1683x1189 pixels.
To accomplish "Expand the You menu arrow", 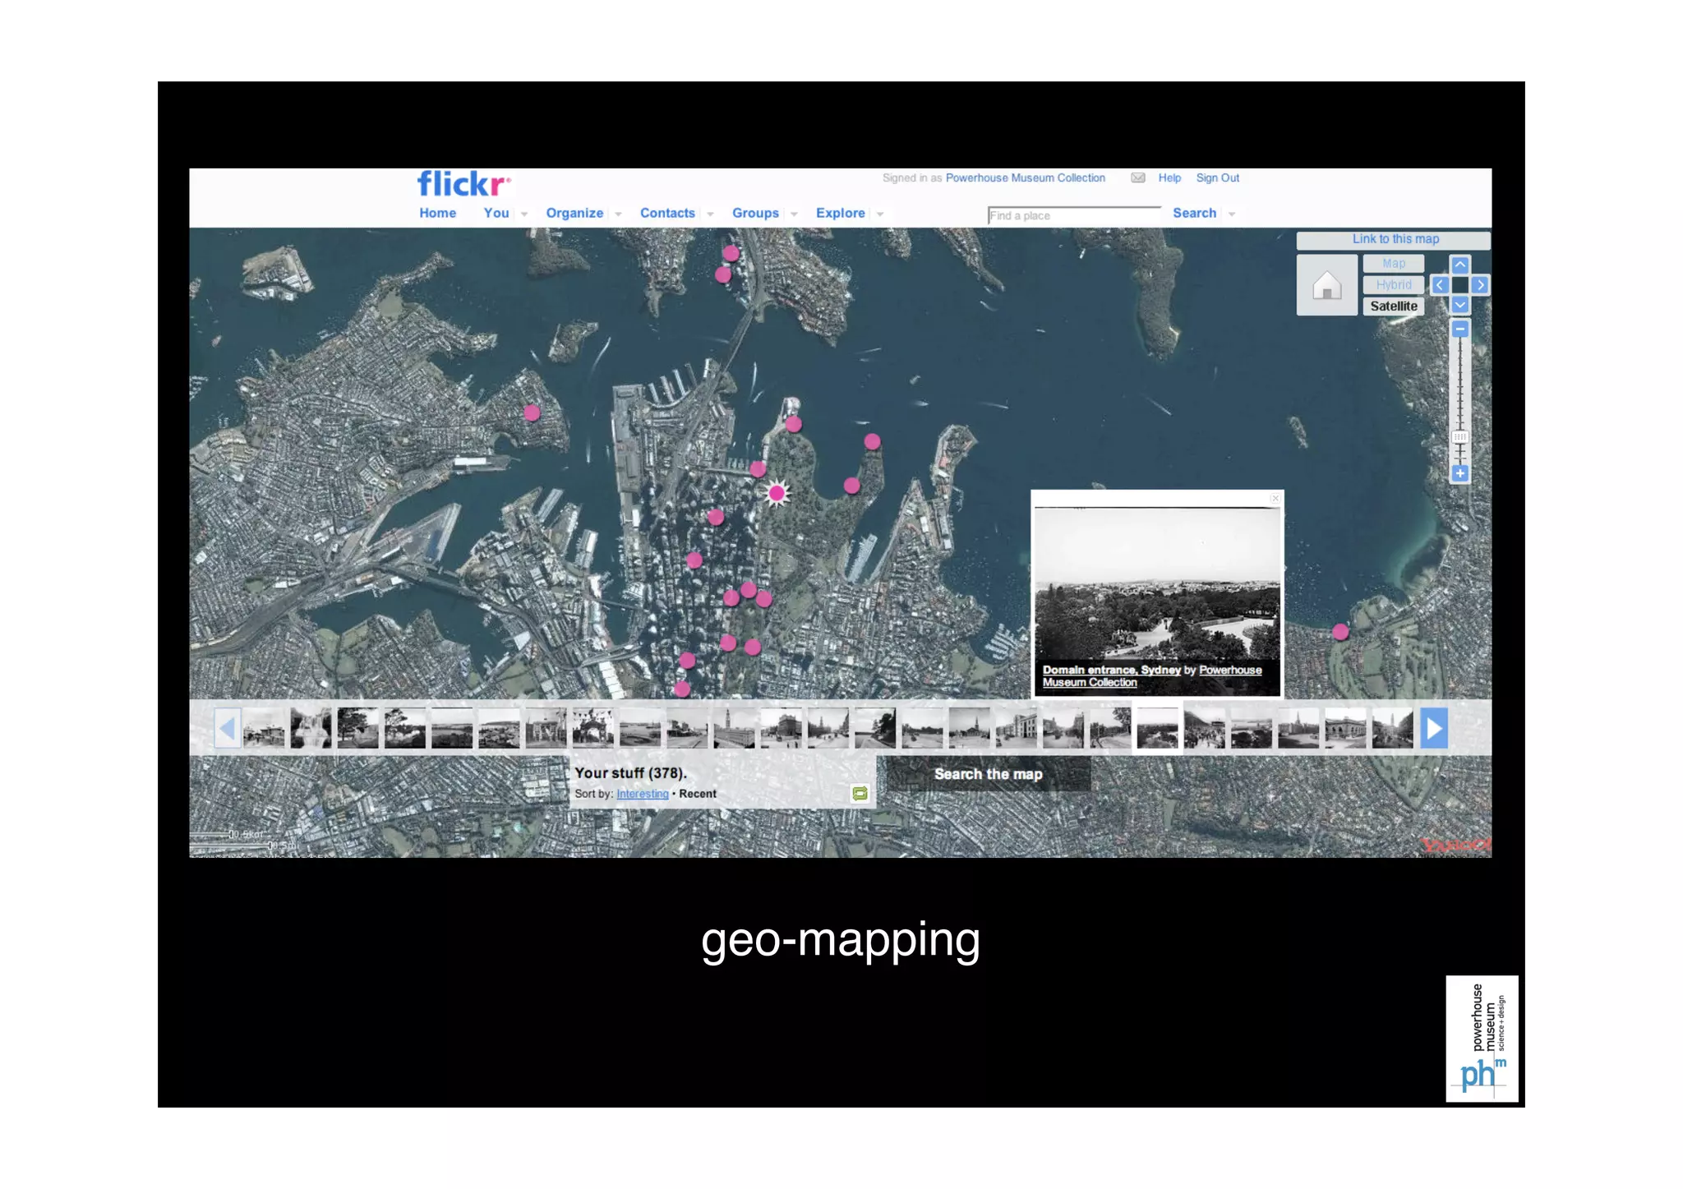I will 524,214.
